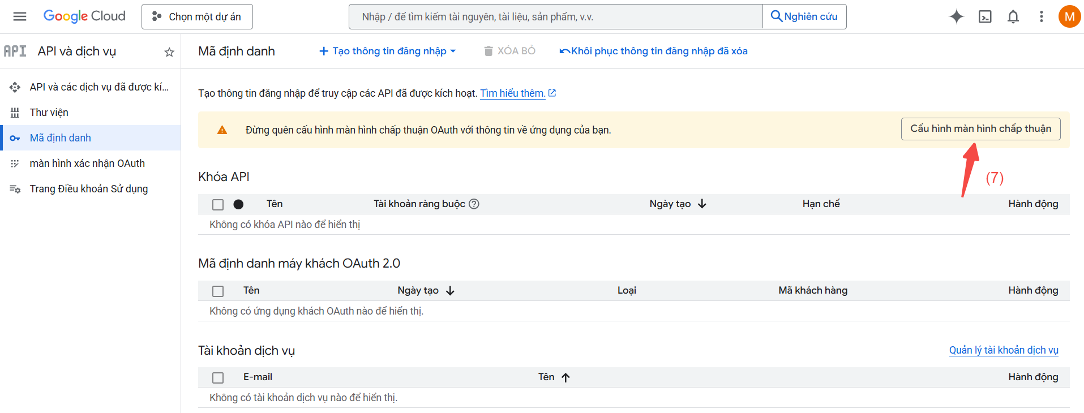Sort API keys by 'Tên' column

click(275, 204)
